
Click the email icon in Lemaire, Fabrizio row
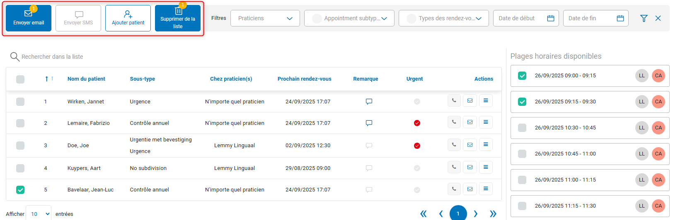(470, 122)
